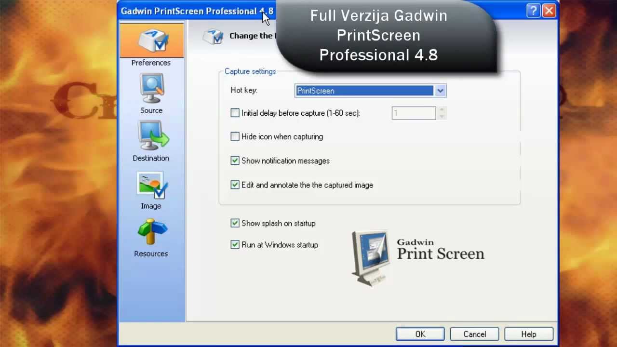Screen dimensions: 617x347
Task: Open the Hot key dropdown arrow
Action: (x=440, y=91)
